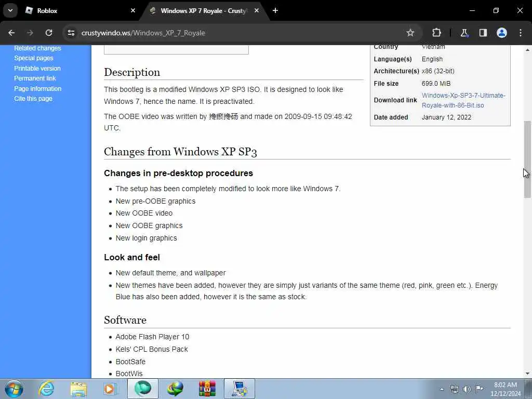Open Chrome Labs flask icon

[464, 33]
